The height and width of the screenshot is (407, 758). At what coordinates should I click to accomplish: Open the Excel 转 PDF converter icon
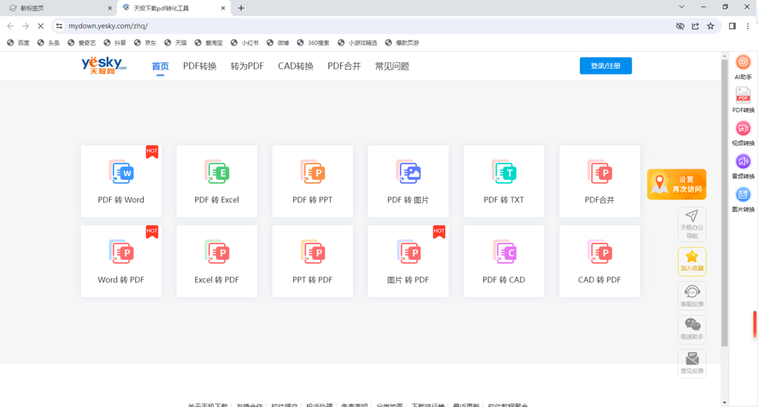coord(217,252)
